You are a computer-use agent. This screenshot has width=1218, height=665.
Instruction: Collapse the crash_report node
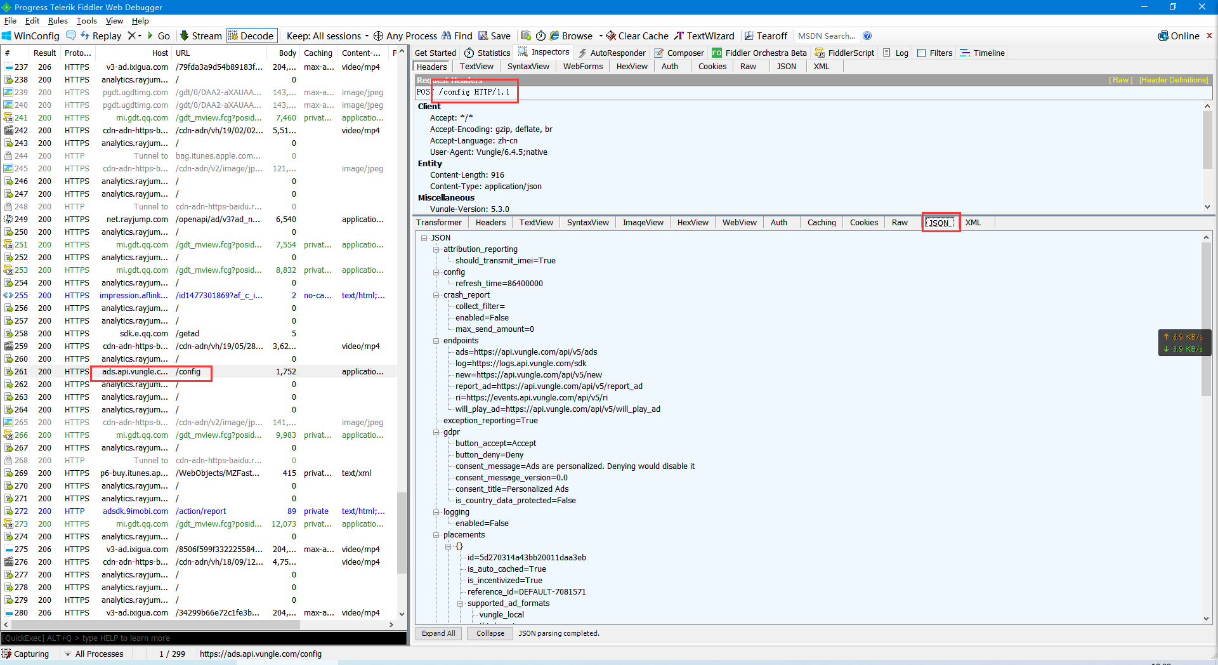click(x=436, y=295)
